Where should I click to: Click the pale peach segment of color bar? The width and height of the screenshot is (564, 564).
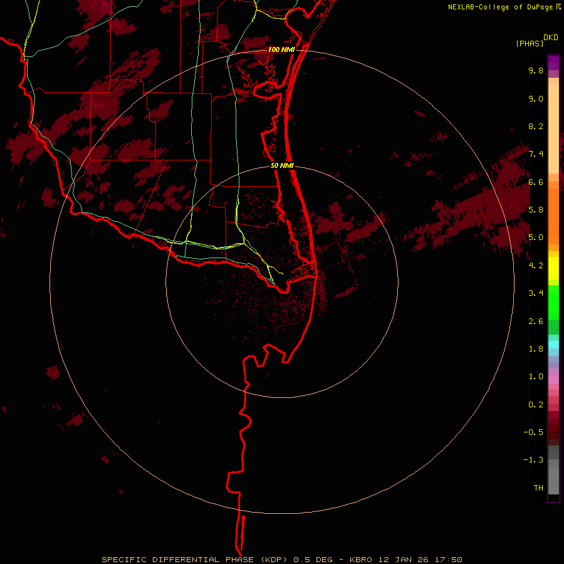pos(553,128)
